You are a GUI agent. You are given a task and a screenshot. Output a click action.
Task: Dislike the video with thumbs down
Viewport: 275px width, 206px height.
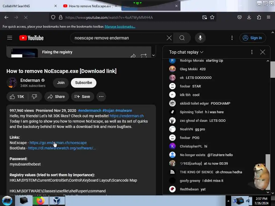click(x=35, y=97)
